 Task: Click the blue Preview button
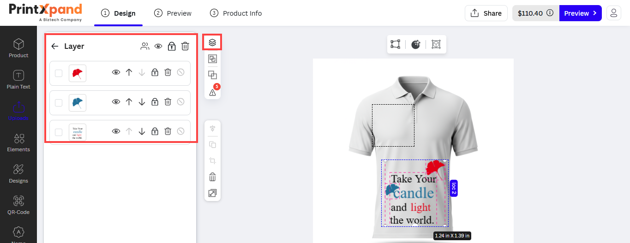pyautogui.click(x=580, y=13)
